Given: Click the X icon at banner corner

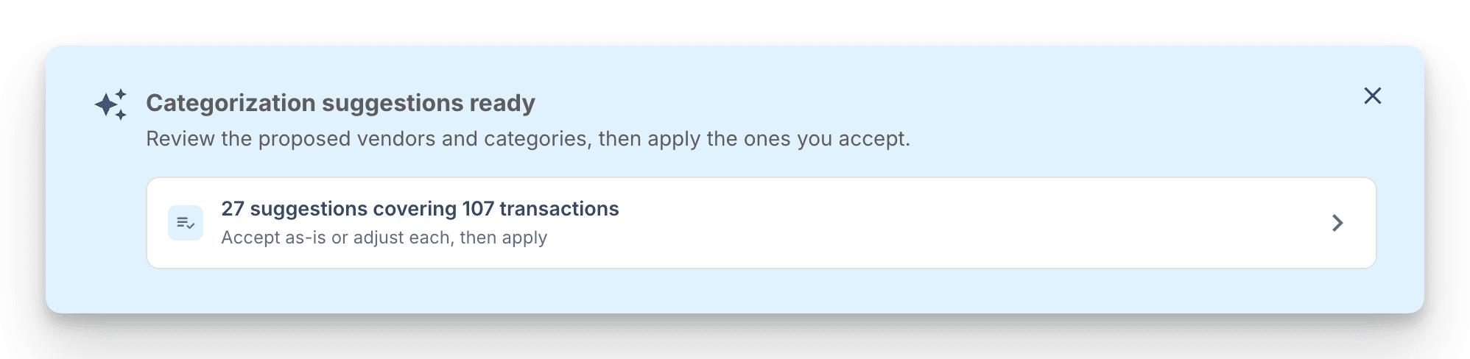Looking at the screenshot, I should tap(1372, 96).
